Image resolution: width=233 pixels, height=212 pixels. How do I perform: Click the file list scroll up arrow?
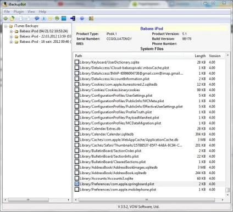tap(228, 55)
